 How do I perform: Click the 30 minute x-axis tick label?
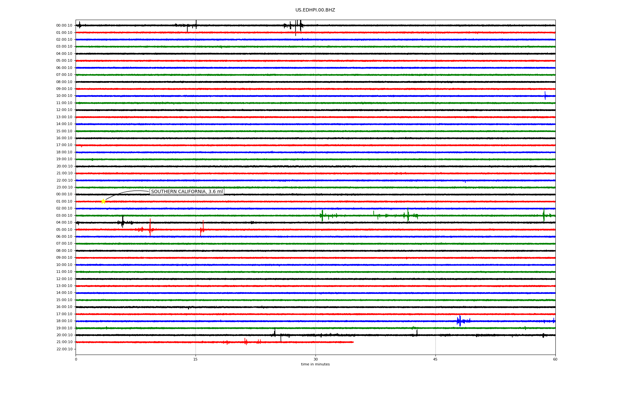coord(315,359)
